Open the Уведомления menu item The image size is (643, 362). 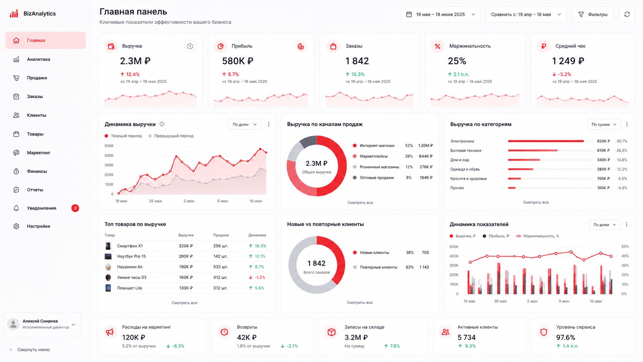pos(45,208)
